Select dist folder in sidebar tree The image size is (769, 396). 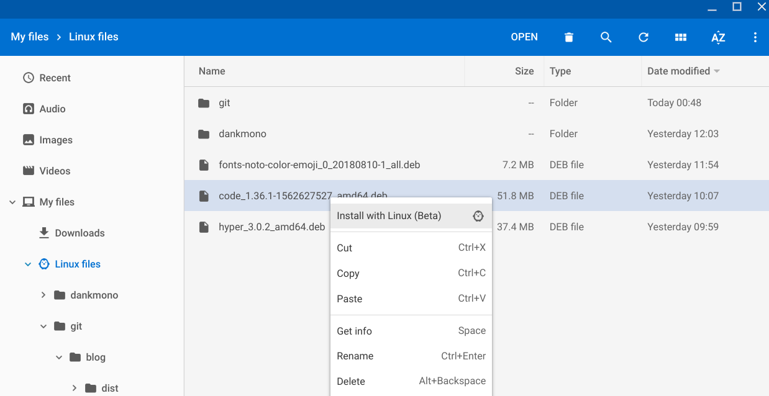[x=110, y=388]
